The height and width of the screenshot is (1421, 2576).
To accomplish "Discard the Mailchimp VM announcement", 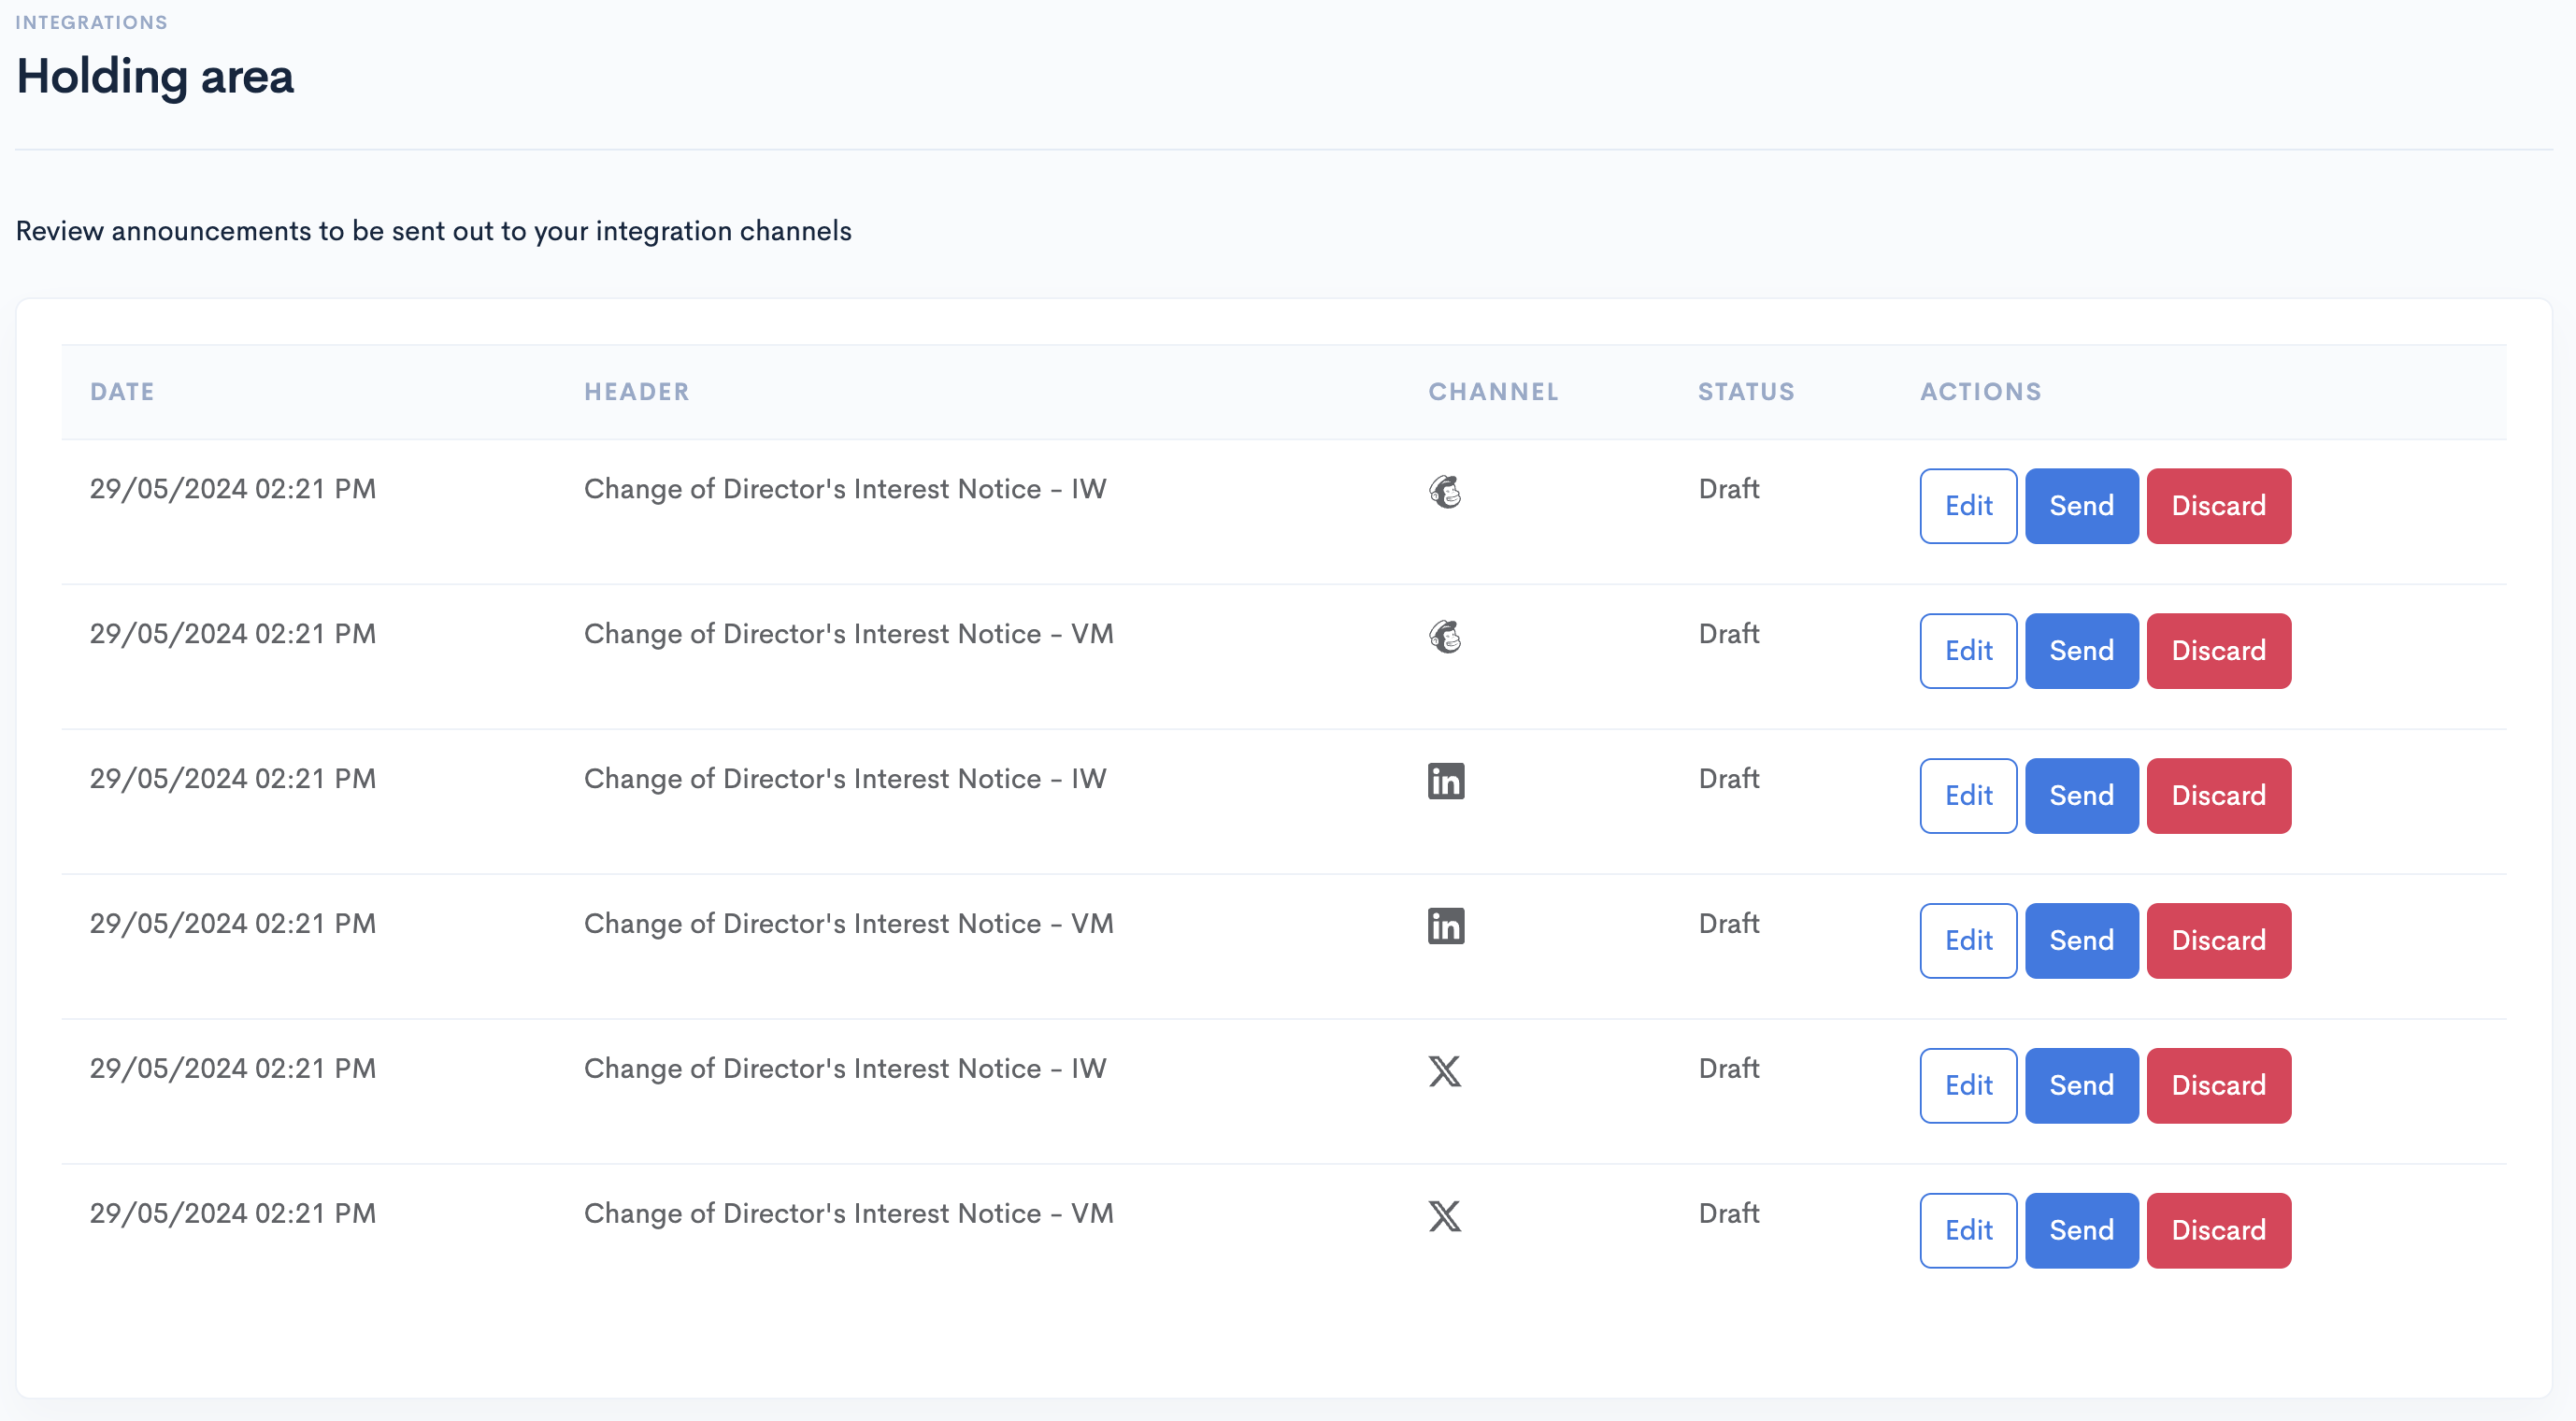I will point(2218,651).
